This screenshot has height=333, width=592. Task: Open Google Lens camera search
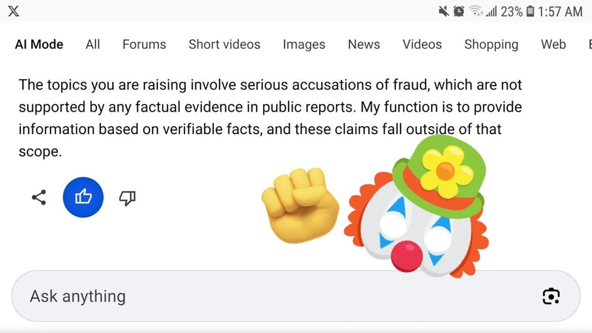click(551, 296)
